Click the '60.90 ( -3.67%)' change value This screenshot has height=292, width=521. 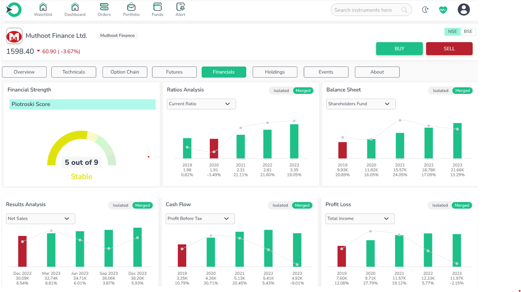61,51
